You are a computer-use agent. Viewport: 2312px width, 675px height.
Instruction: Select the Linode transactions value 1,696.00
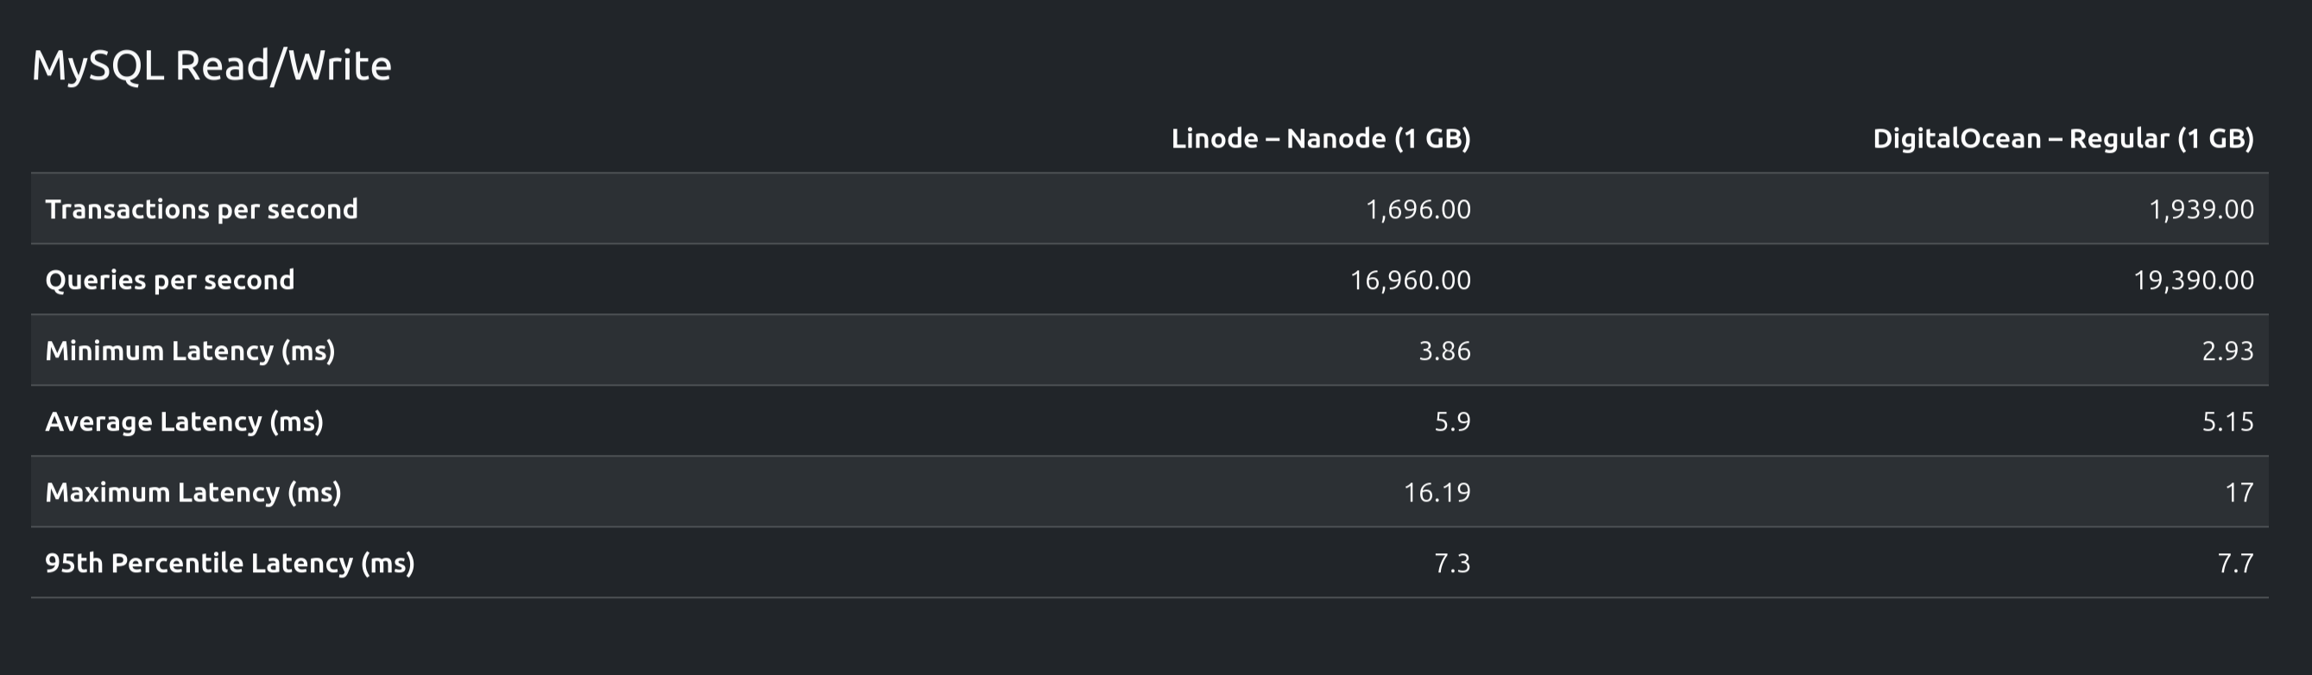(x=1418, y=209)
